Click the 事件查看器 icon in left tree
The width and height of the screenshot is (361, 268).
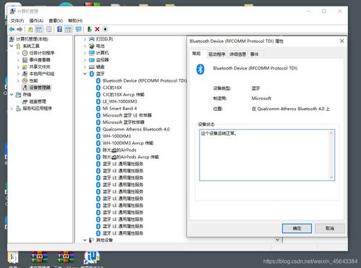[25, 60]
